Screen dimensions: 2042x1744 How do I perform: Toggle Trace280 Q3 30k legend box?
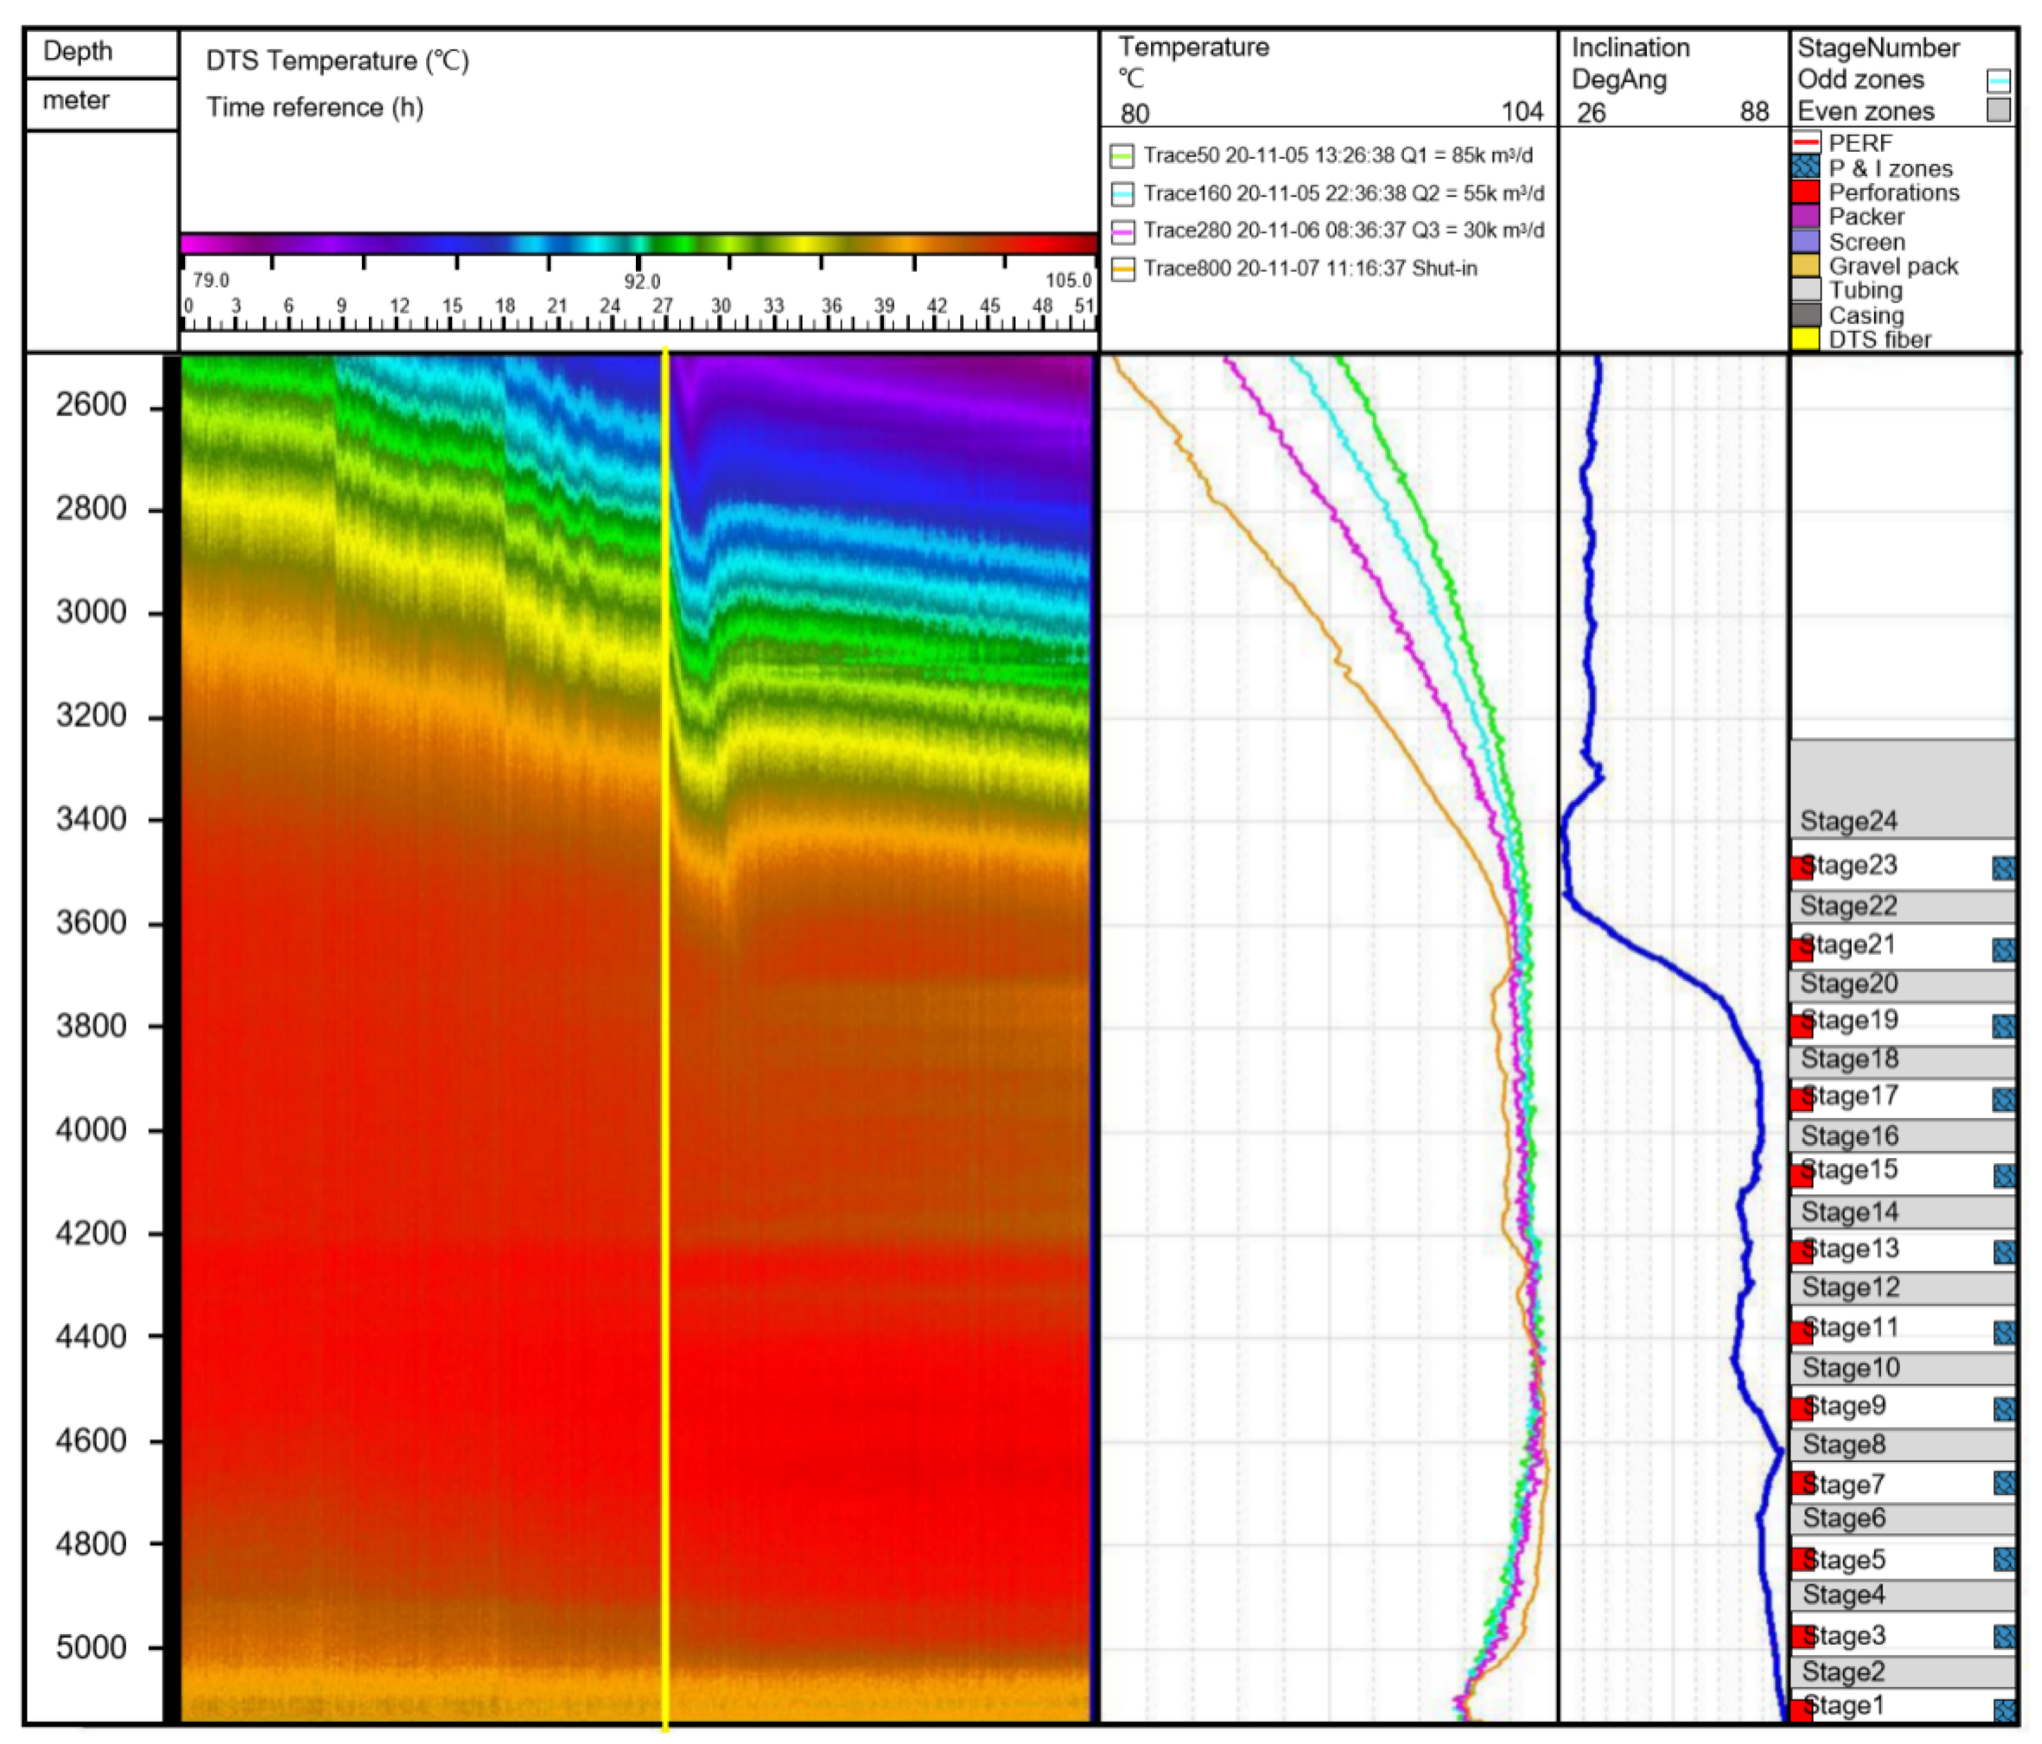1121,232
